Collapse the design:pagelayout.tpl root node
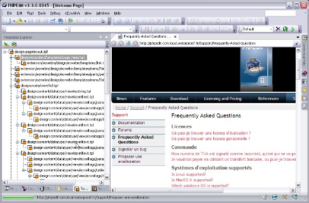The image size is (309, 203). [x=5, y=52]
